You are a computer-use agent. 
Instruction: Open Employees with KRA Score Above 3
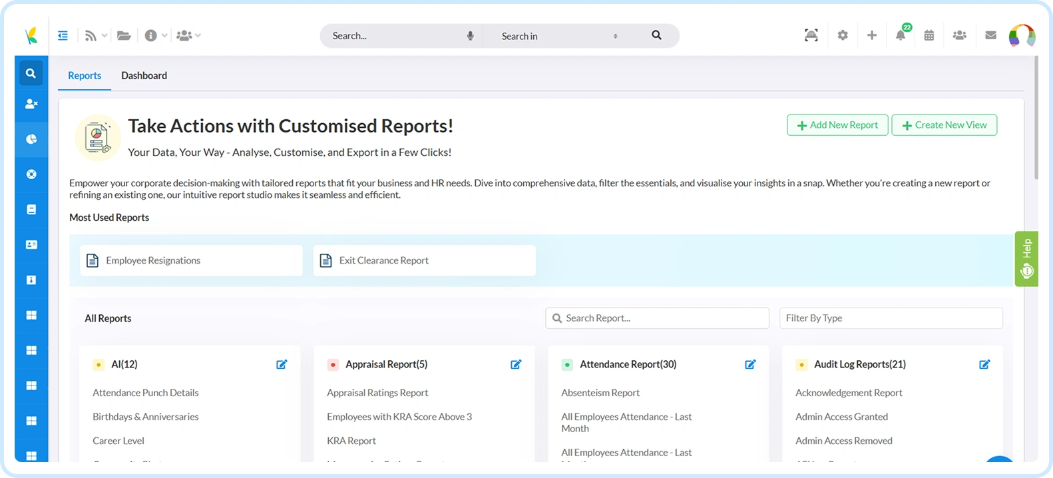[x=399, y=417]
